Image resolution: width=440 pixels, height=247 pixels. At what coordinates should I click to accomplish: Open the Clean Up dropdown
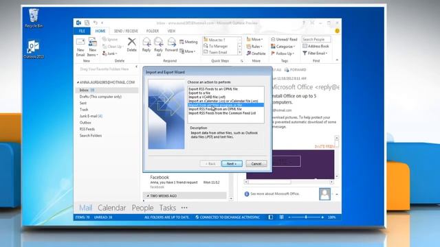click(x=113, y=47)
